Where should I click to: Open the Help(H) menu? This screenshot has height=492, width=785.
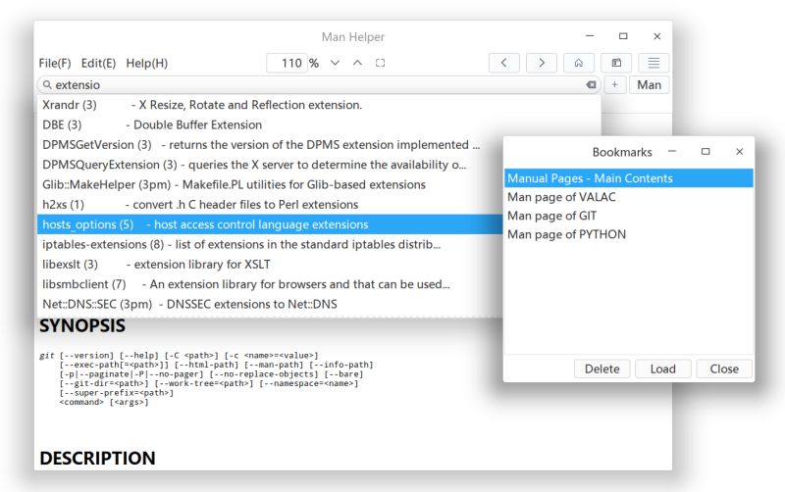click(x=146, y=64)
